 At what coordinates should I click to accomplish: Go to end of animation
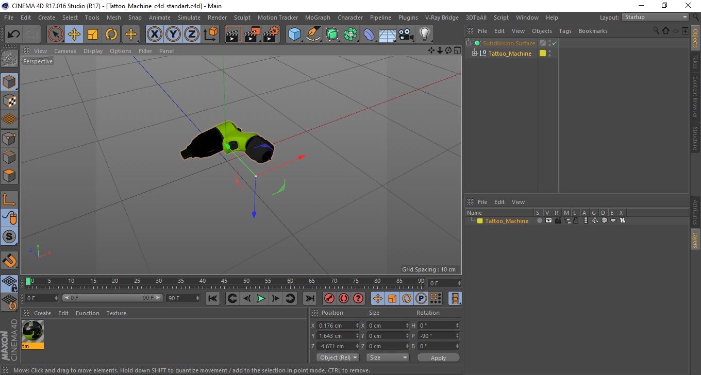pos(309,298)
